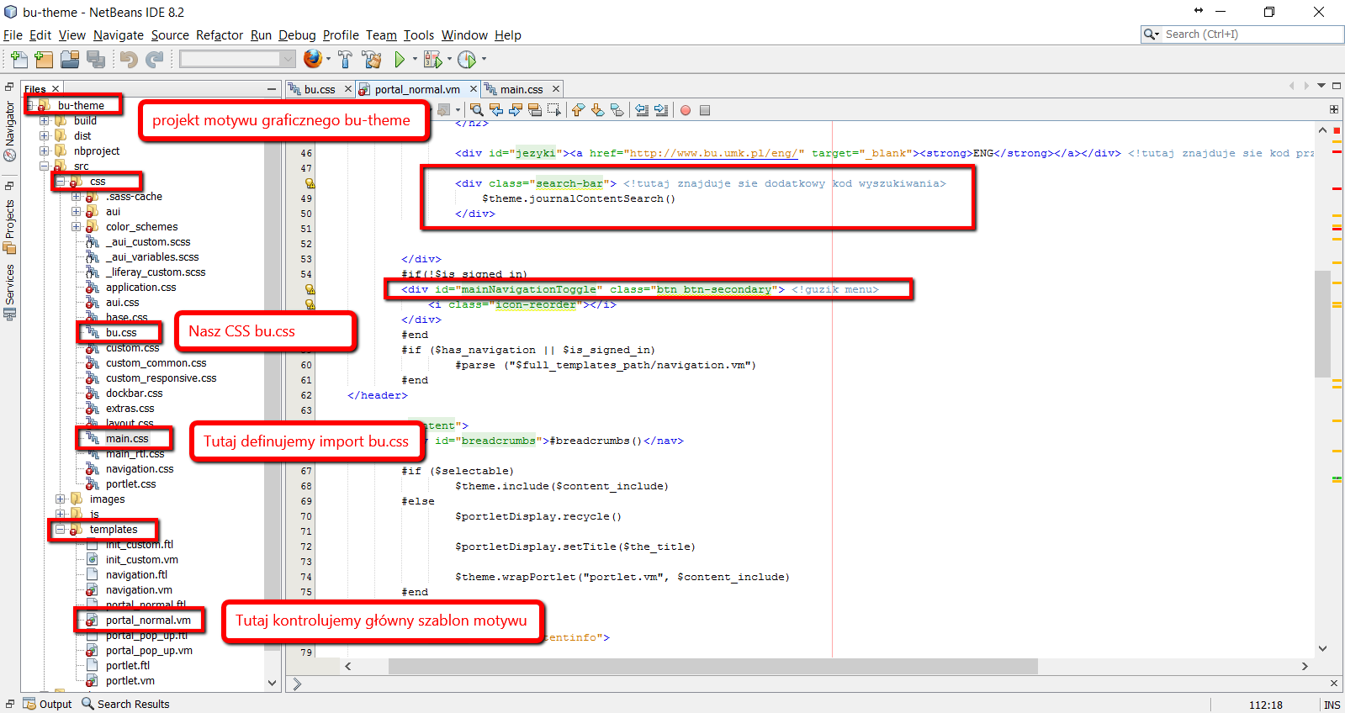Expand the build folder node
Image resolution: width=1345 pixels, height=713 pixels.
tap(45, 121)
